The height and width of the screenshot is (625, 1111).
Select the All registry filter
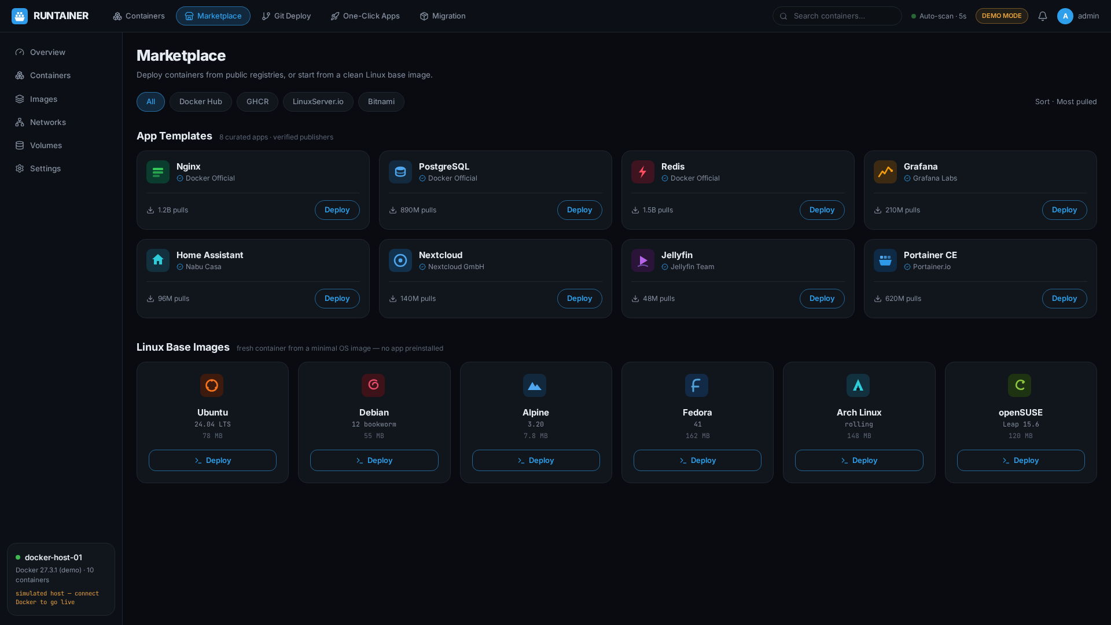click(150, 102)
